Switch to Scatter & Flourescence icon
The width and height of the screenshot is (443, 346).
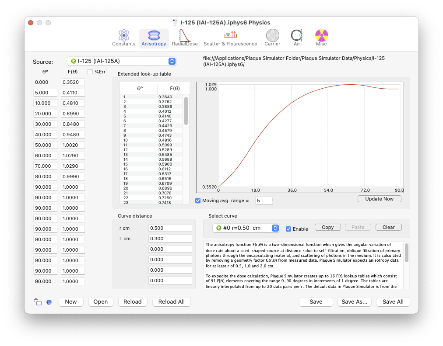click(x=230, y=36)
